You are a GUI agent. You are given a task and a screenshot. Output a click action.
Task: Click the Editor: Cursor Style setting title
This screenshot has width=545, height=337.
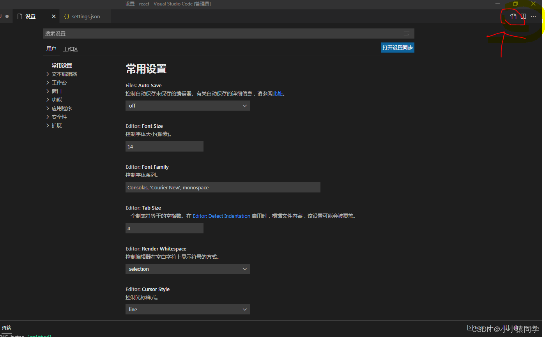[x=147, y=289]
